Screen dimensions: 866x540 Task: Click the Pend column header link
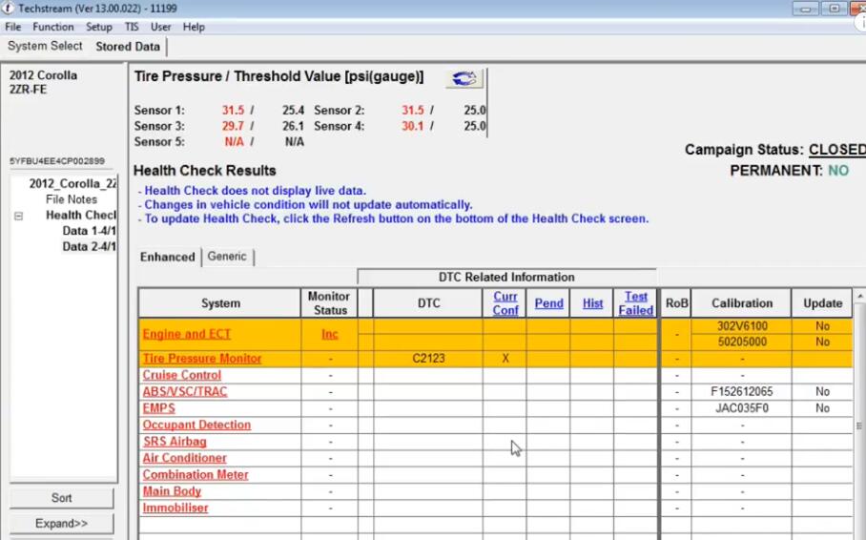(548, 303)
